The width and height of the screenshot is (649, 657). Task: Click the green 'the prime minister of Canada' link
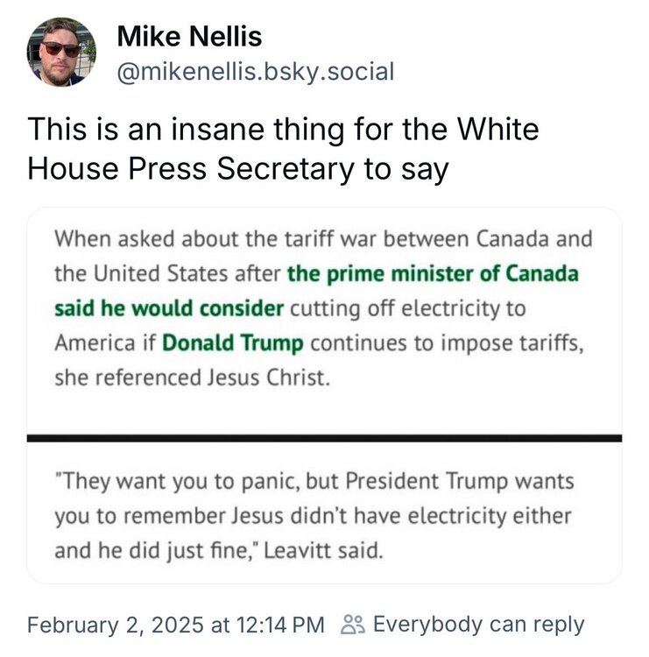433,272
